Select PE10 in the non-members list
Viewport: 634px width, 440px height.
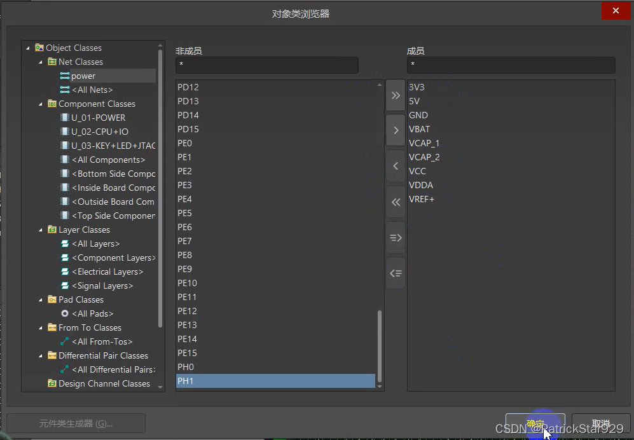point(188,283)
